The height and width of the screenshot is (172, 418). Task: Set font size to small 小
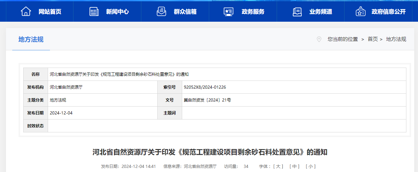click(310, 166)
